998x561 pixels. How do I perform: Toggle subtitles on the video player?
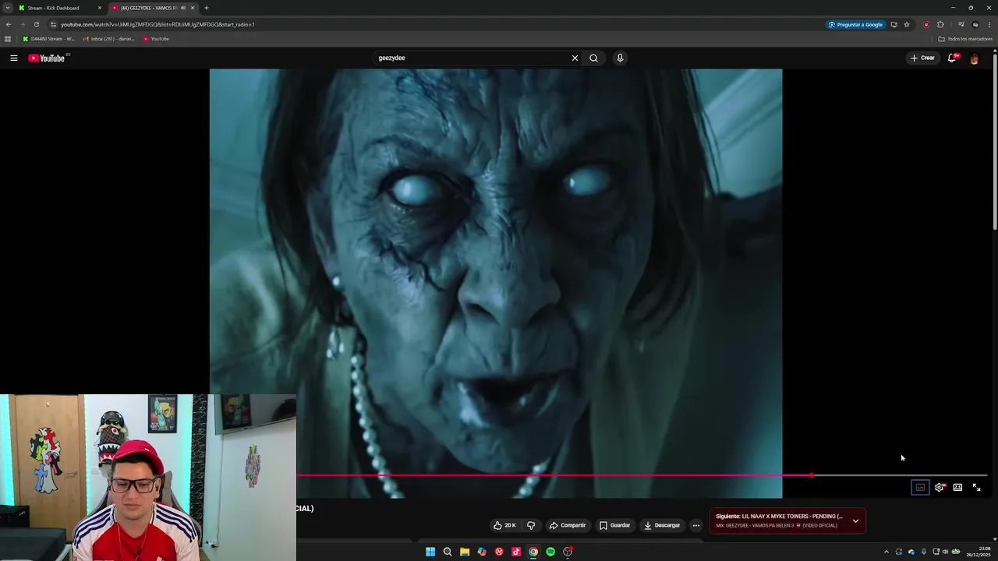coord(920,487)
